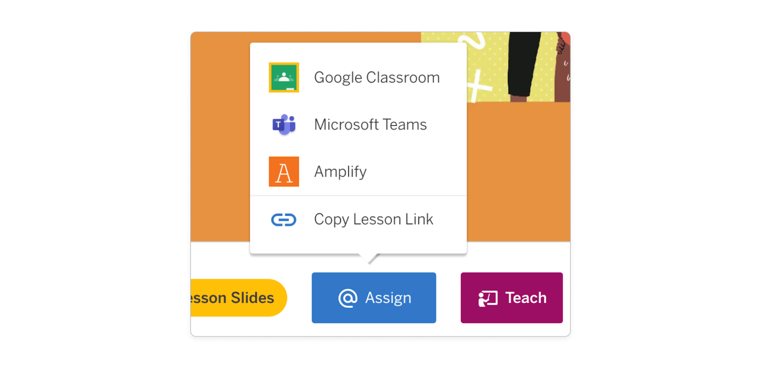
Task: Select the Copy Lesson Link text
Action: (x=373, y=219)
